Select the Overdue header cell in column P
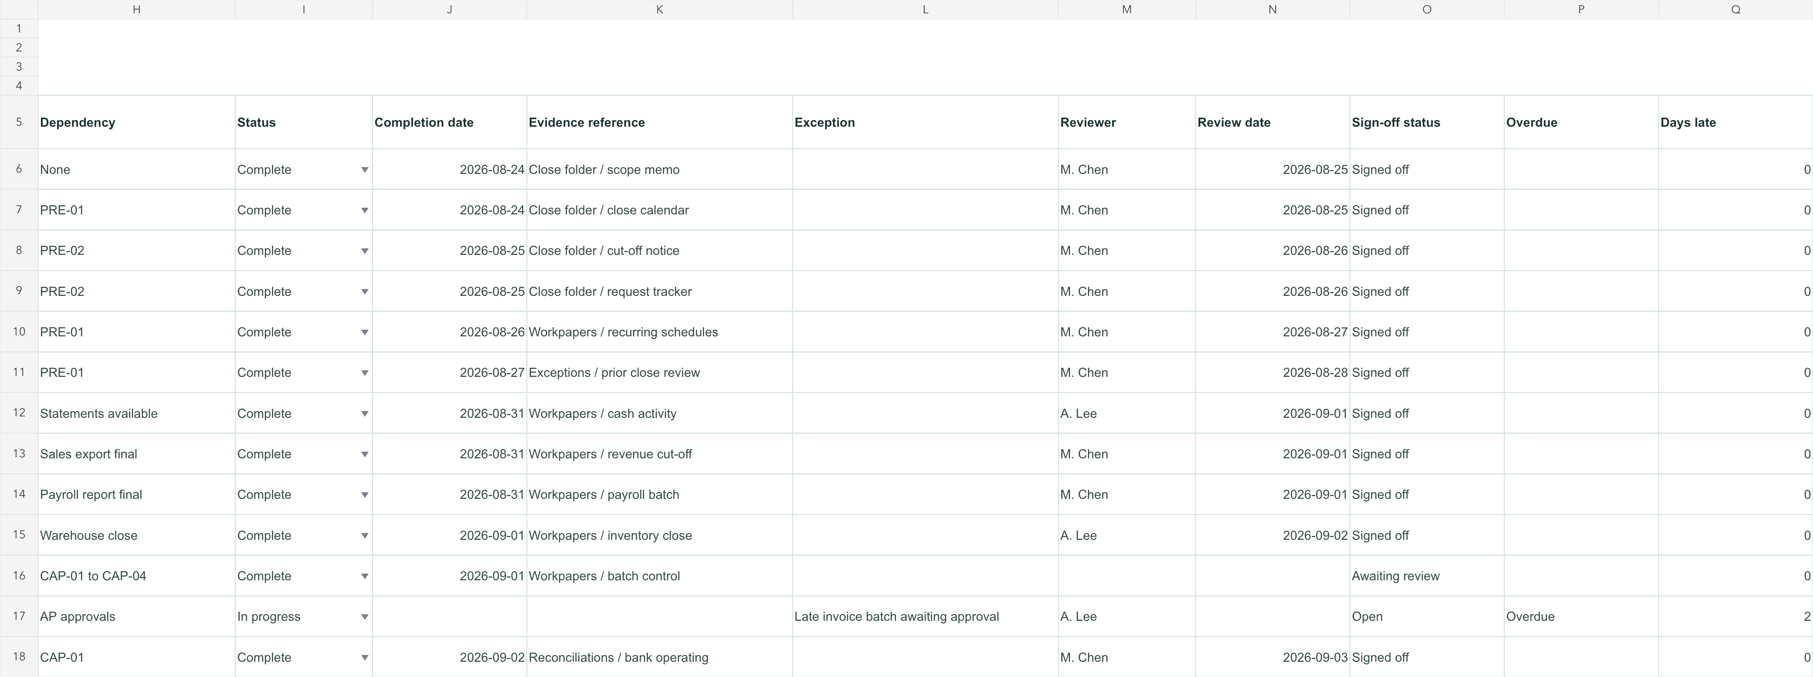Image resolution: width=1813 pixels, height=677 pixels. click(x=1581, y=122)
